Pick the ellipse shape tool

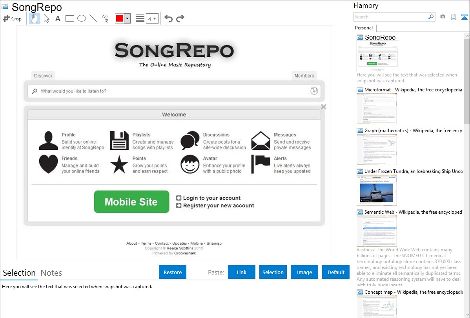(x=82, y=18)
